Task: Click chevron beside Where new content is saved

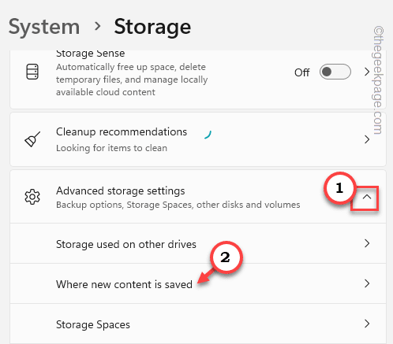Action: tap(367, 283)
